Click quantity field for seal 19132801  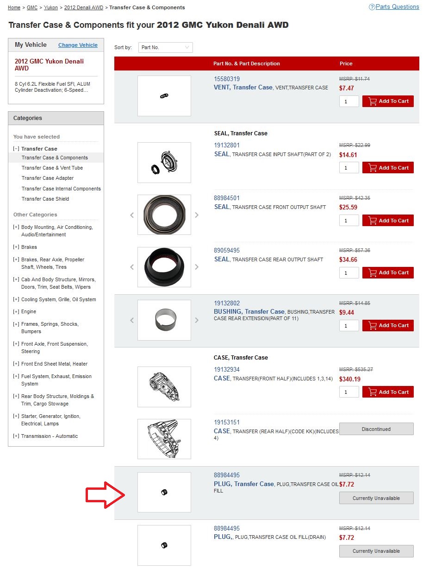(349, 168)
